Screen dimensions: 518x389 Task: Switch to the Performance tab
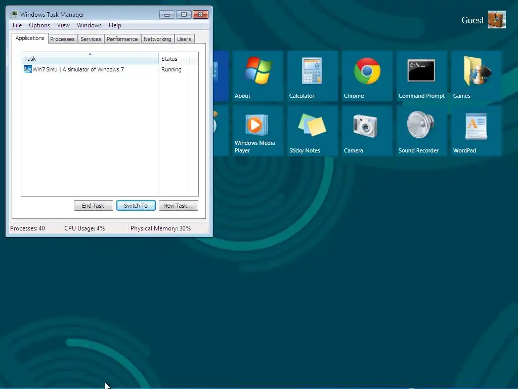[x=122, y=39]
